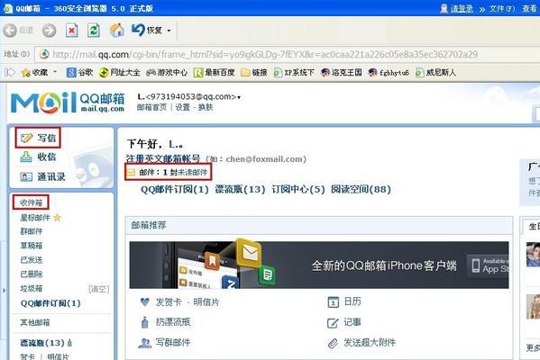This screenshot has width=540, height=360.
Task: Click the 写信 compose mail button
Action: [x=38, y=138]
